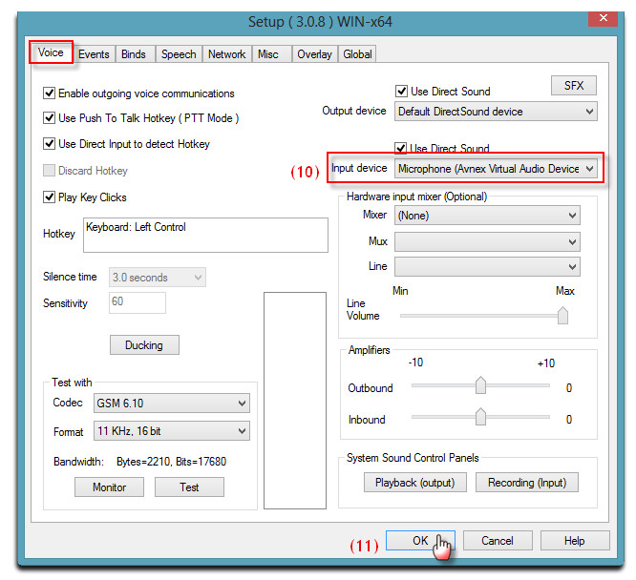This screenshot has width=636, height=580.
Task: Expand the Mux dropdown
Action: click(x=487, y=242)
